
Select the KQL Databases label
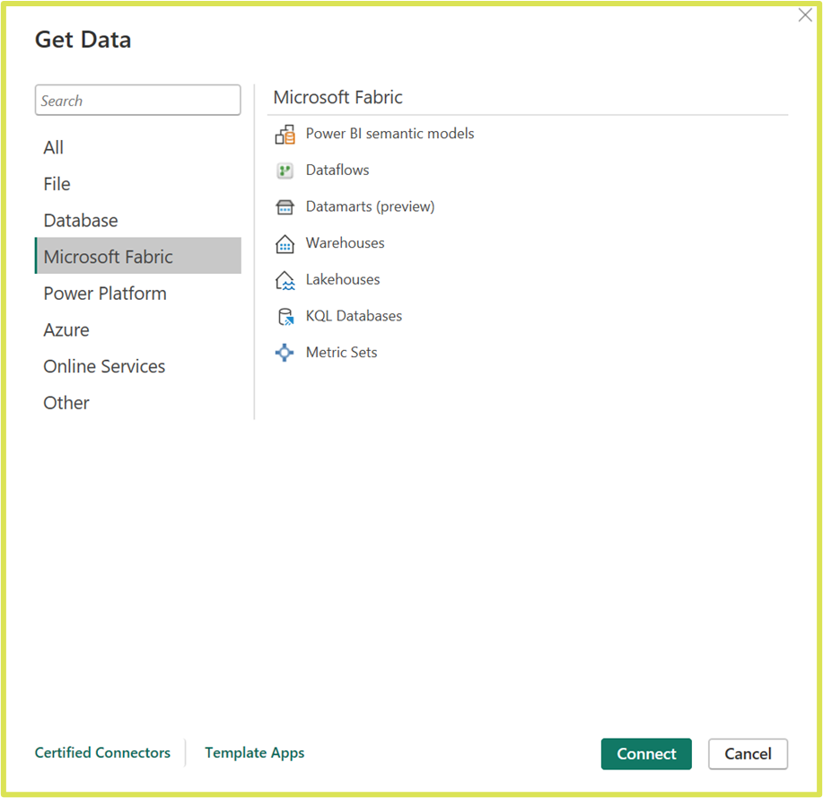(x=354, y=316)
